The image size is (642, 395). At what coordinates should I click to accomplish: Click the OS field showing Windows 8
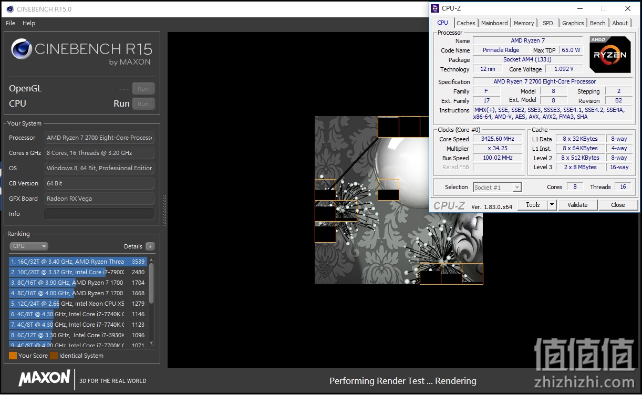click(x=99, y=168)
